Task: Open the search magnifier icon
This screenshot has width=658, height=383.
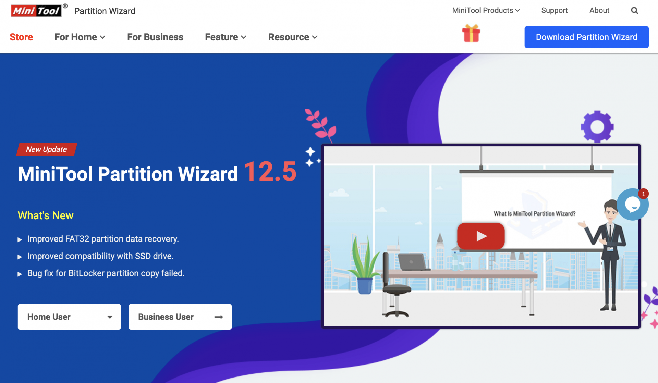Action: click(634, 11)
